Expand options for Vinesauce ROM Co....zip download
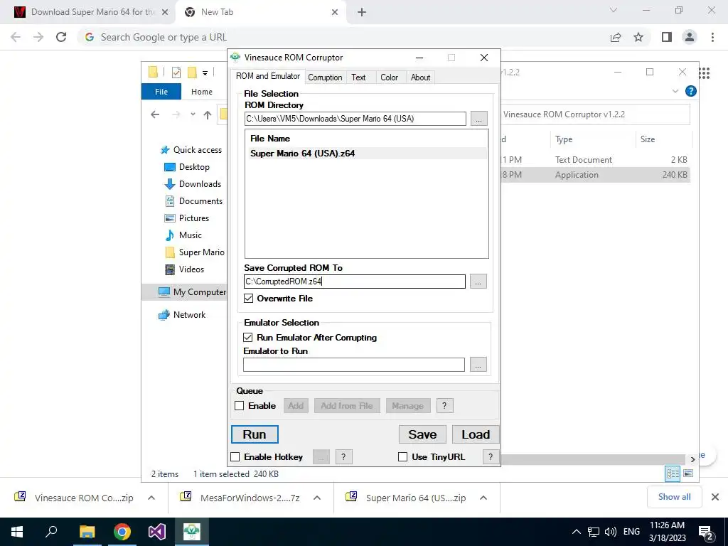Viewport: 728px width, 546px height. (x=151, y=498)
